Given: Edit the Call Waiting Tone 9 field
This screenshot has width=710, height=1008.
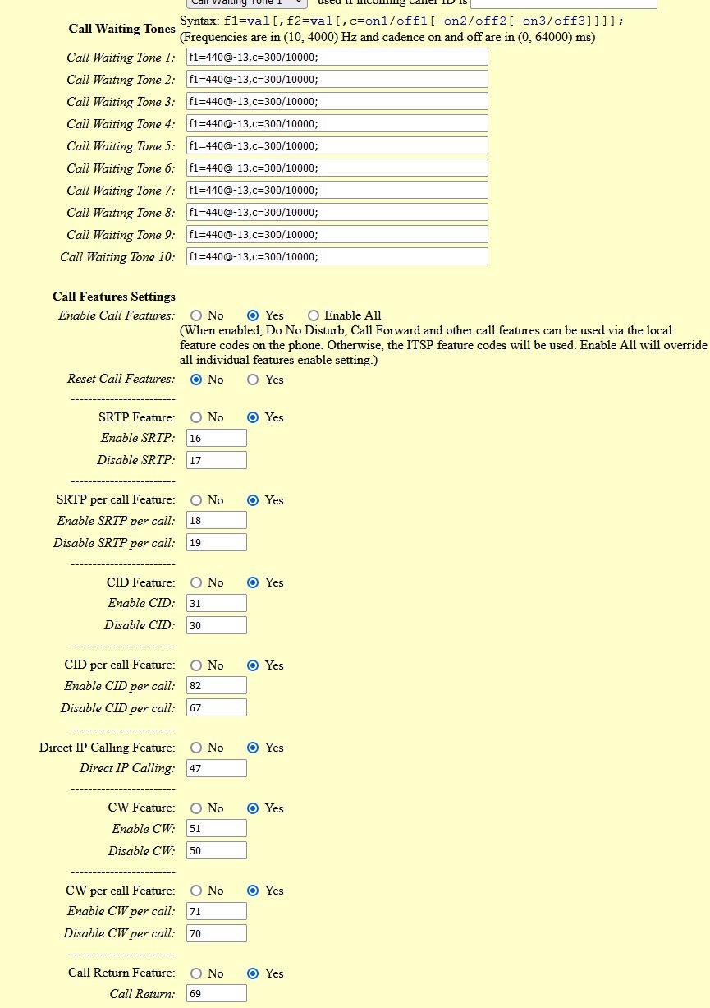Looking at the screenshot, I should tap(337, 235).
